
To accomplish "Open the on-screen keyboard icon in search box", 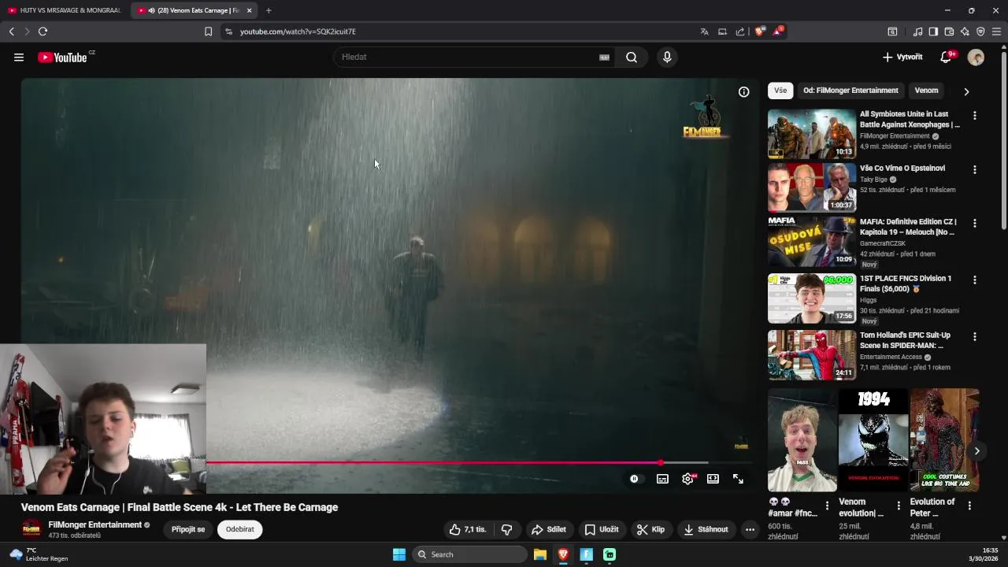I will coord(604,57).
